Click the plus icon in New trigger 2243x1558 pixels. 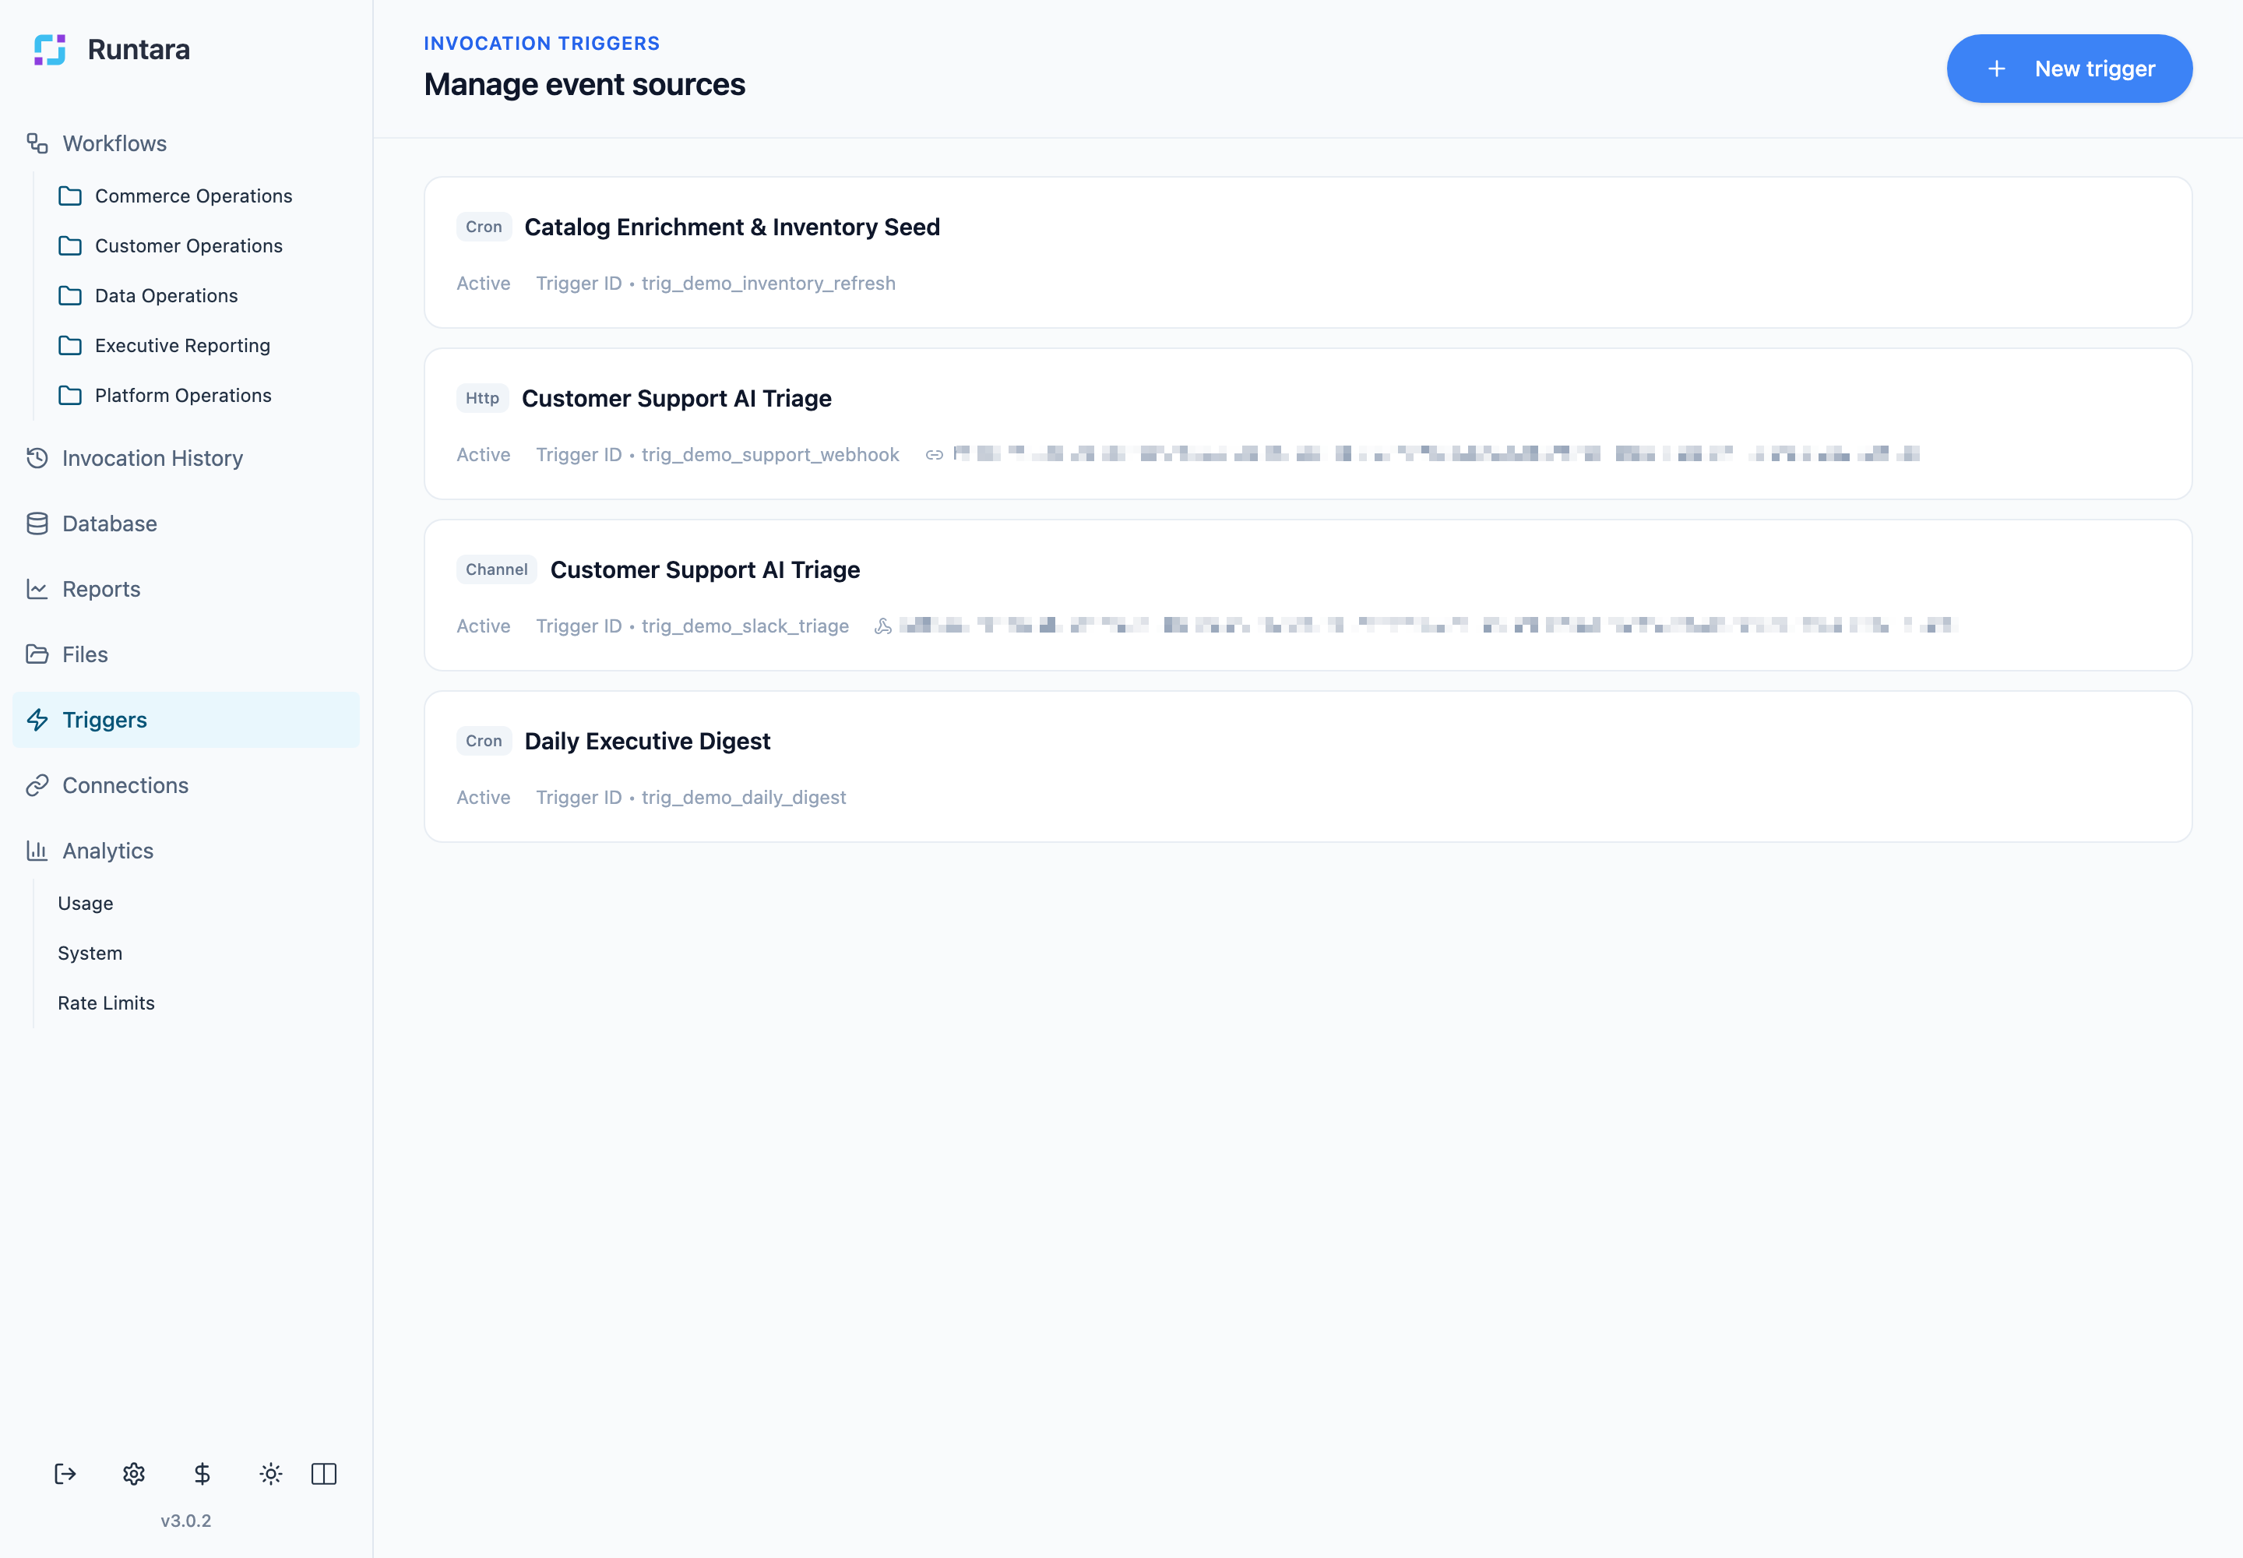(1997, 69)
